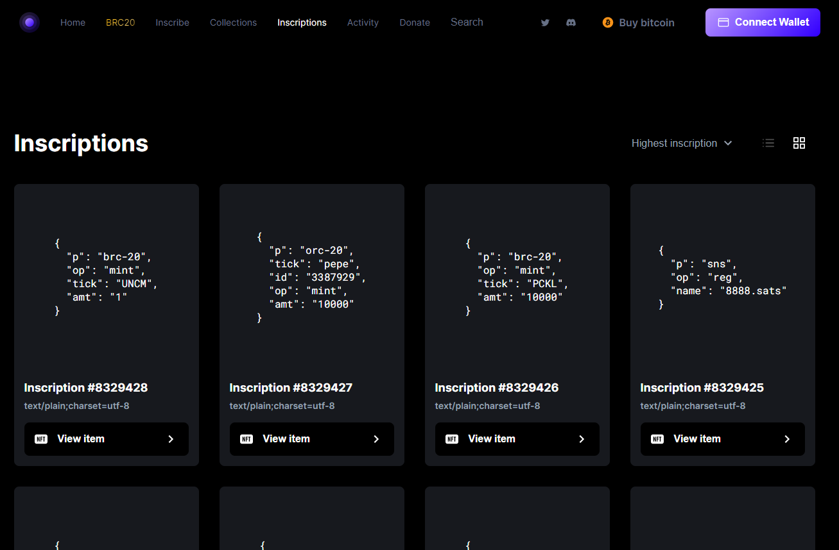The height and width of the screenshot is (550, 839).
Task: Switch to grid view layout
Action: (x=799, y=143)
